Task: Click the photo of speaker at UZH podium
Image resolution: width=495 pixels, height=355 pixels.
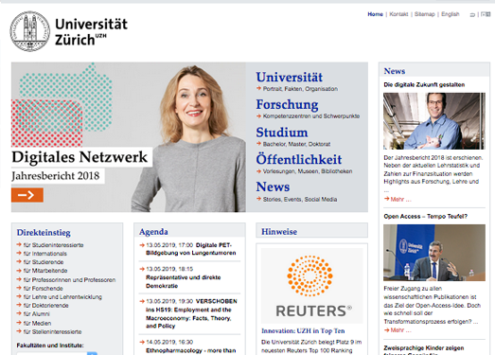Action: (x=434, y=253)
